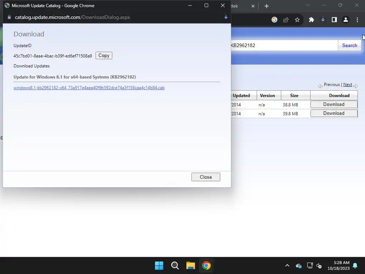Close the background browser tab
The image size is (365, 274).
[253, 6]
